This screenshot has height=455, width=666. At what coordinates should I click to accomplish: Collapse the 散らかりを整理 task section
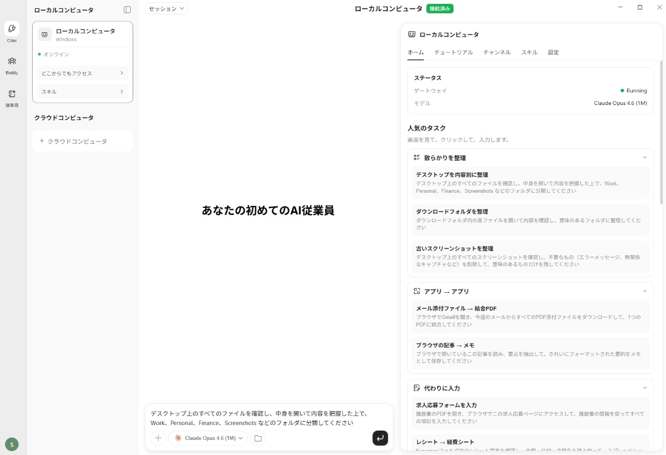click(644, 157)
